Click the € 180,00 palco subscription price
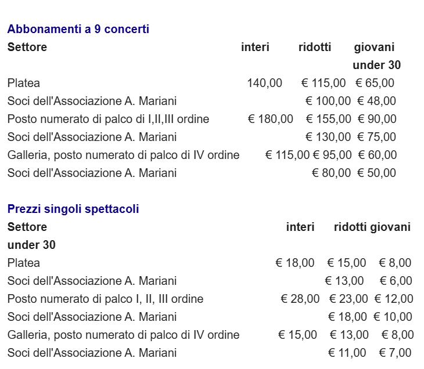The image size is (424, 369). (271, 119)
